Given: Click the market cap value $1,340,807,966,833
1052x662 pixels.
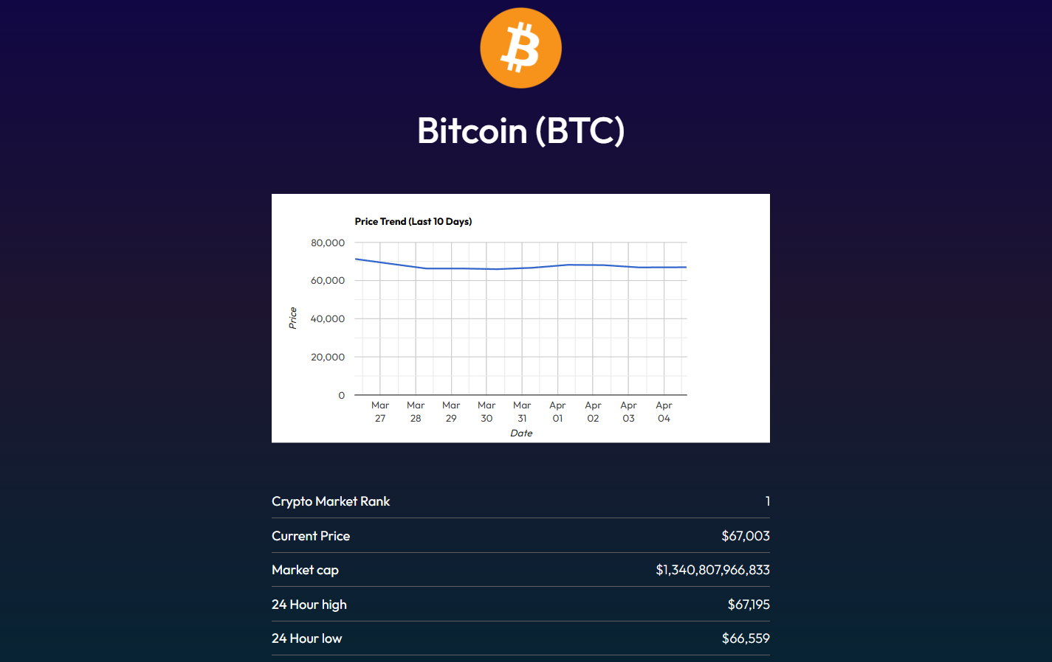Looking at the screenshot, I should click(x=712, y=570).
